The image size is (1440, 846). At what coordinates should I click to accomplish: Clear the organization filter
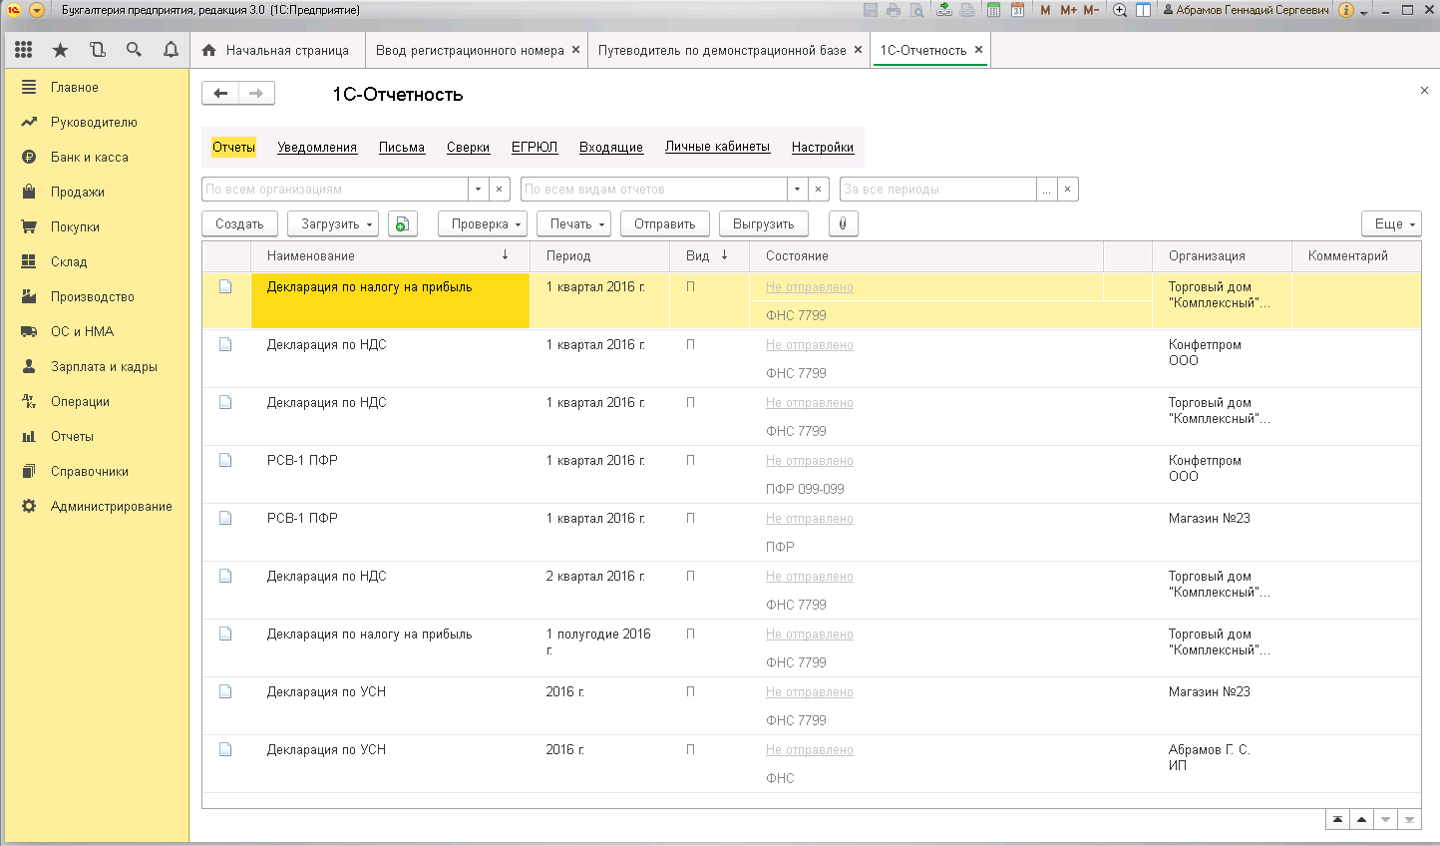(500, 190)
